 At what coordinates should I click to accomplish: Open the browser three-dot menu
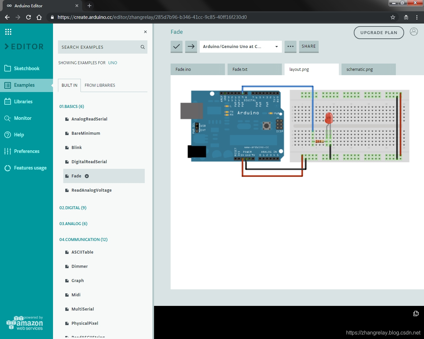tap(417, 17)
